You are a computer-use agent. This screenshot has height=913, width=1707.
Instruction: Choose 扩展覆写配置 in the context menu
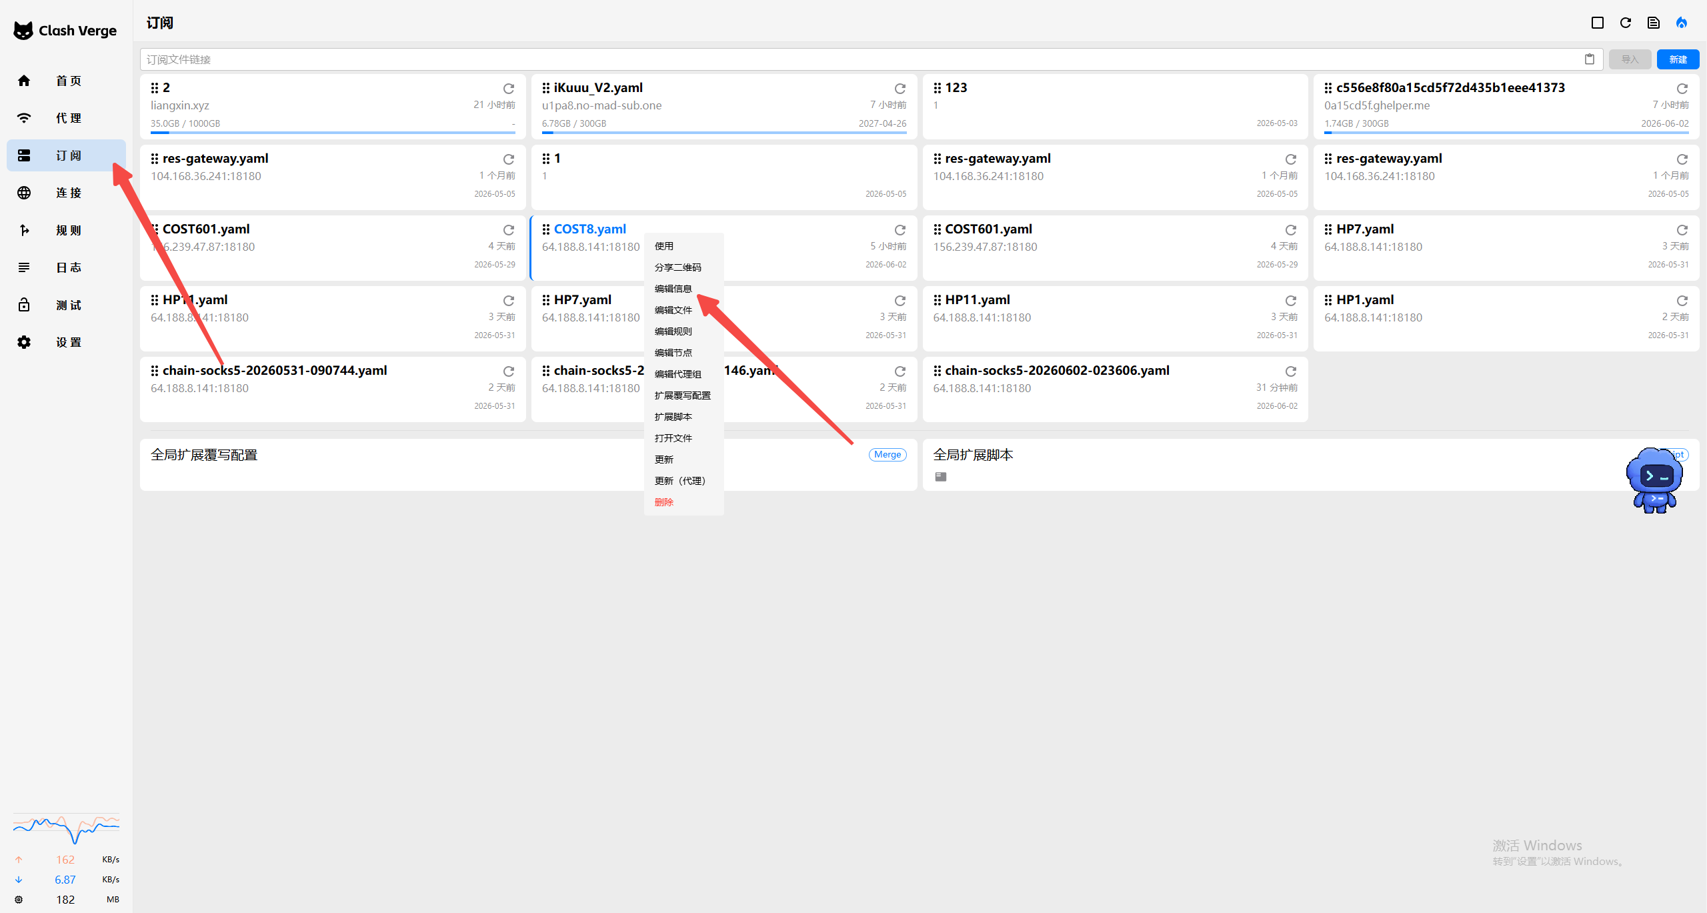[x=684, y=395]
